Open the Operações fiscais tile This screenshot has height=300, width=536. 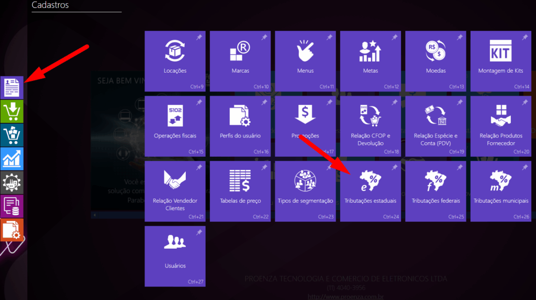[175, 125]
